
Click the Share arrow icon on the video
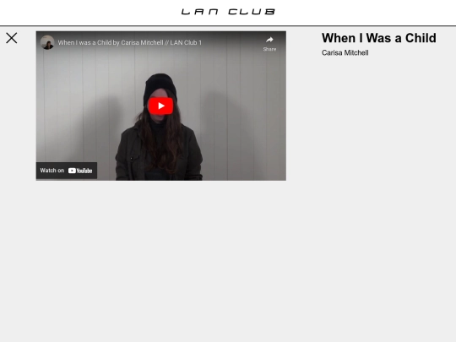click(269, 40)
